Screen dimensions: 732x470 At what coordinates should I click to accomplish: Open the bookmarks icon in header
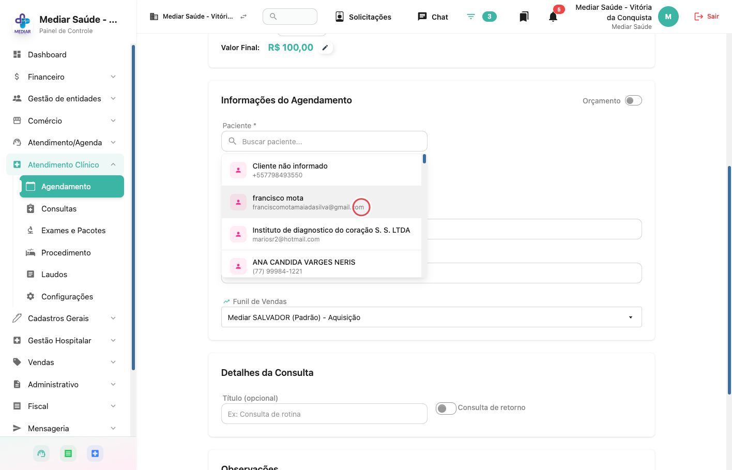pyautogui.click(x=524, y=17)
